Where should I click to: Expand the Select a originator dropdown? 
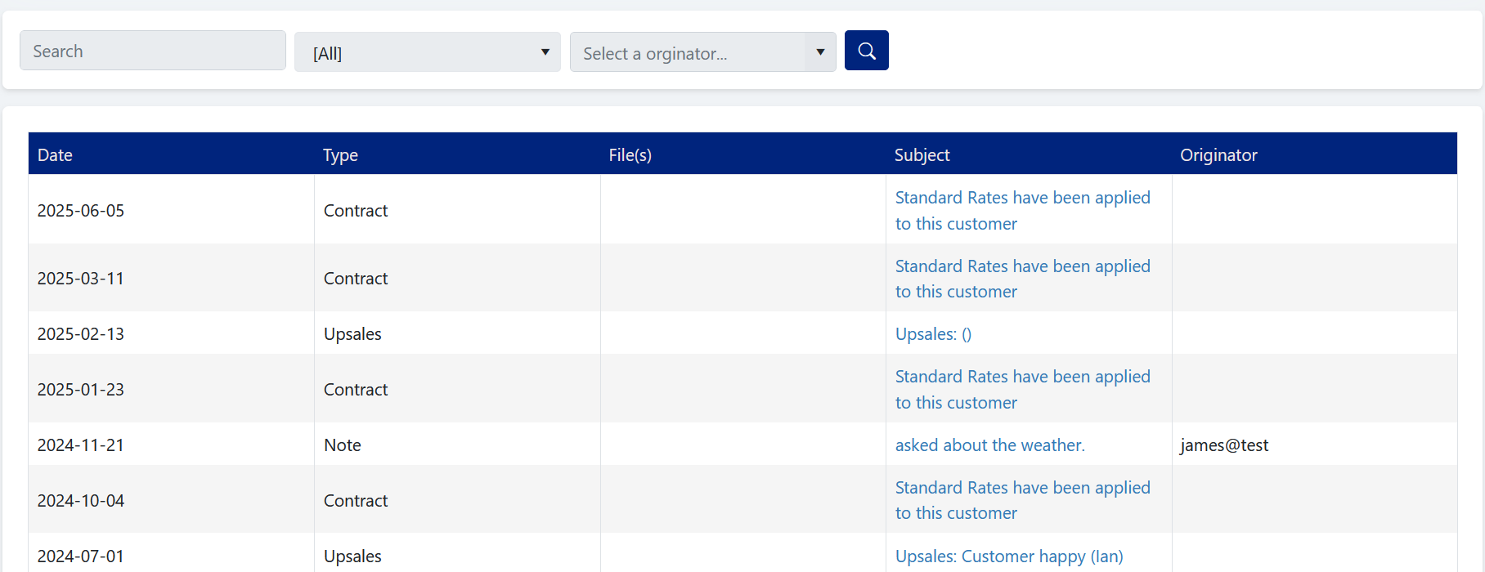(702, 52)
